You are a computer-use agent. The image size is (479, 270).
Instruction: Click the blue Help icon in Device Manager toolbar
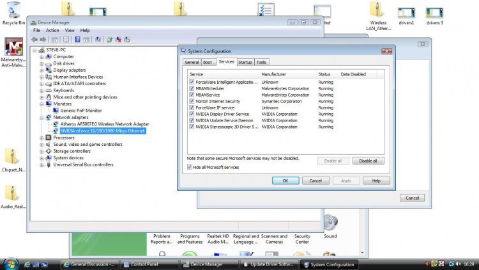(77, 40)
